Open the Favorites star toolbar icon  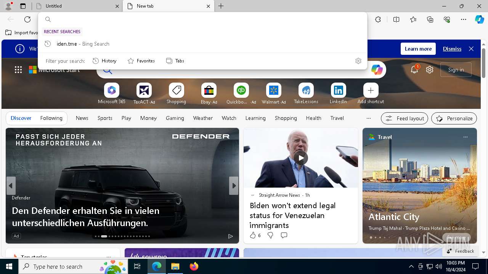click(413, 19)
